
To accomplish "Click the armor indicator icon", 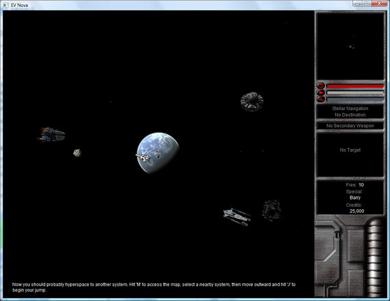I will pos(321,92).
